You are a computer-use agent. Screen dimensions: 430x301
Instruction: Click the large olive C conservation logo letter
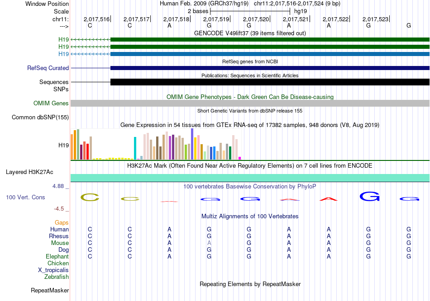coord(90,197)
